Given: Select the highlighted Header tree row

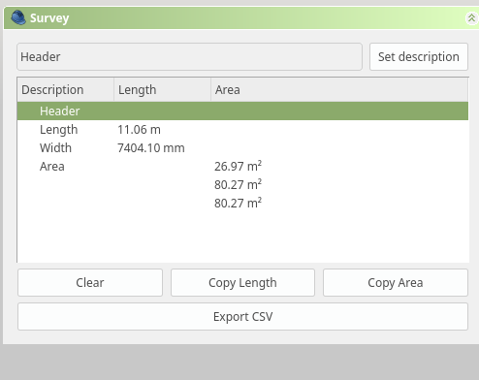Looking at the screenshot, I should coord(242,111).
